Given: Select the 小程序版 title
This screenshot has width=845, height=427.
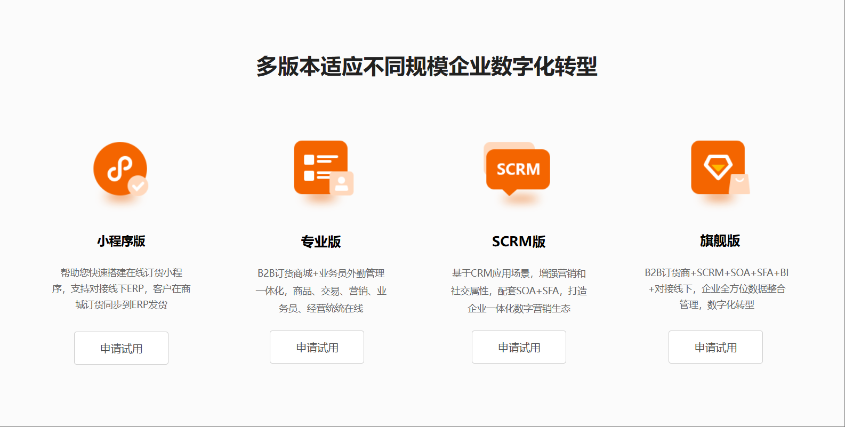Looking at the screenshot, I should 121,241.
